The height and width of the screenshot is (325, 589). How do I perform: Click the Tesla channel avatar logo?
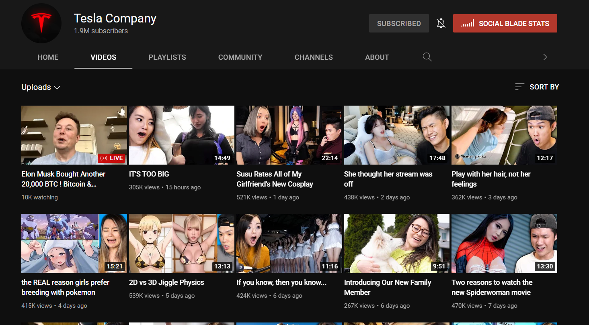(41, 24)
